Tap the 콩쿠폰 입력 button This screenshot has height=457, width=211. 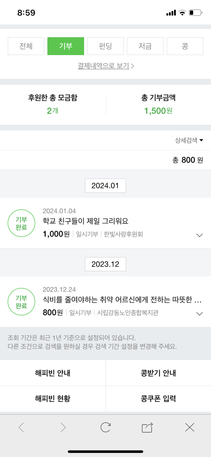[158, 398]
